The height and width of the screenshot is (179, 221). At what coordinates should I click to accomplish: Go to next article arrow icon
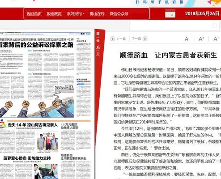pyautogui.click(x=145, y=39)
